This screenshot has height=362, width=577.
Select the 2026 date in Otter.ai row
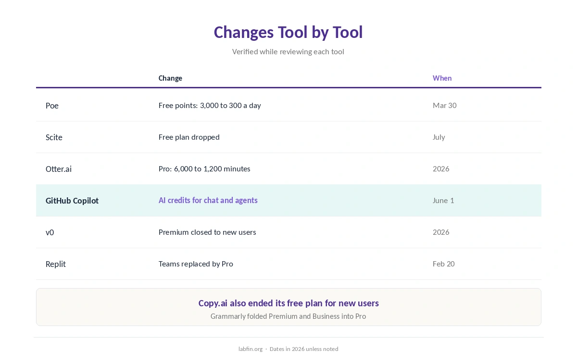pyautogui.click(x=441, y=169)
